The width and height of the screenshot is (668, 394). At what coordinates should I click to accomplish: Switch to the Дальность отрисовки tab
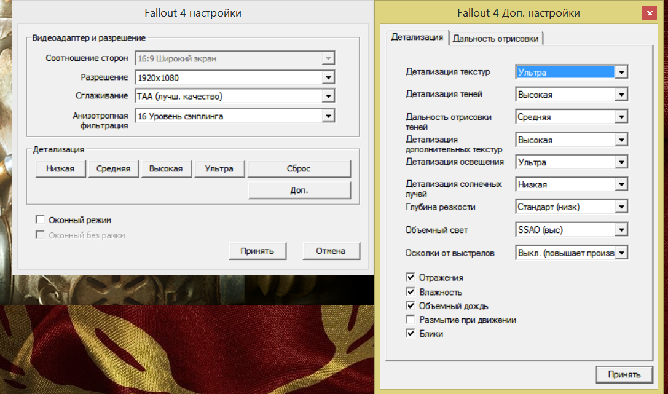tap(495, 39)
